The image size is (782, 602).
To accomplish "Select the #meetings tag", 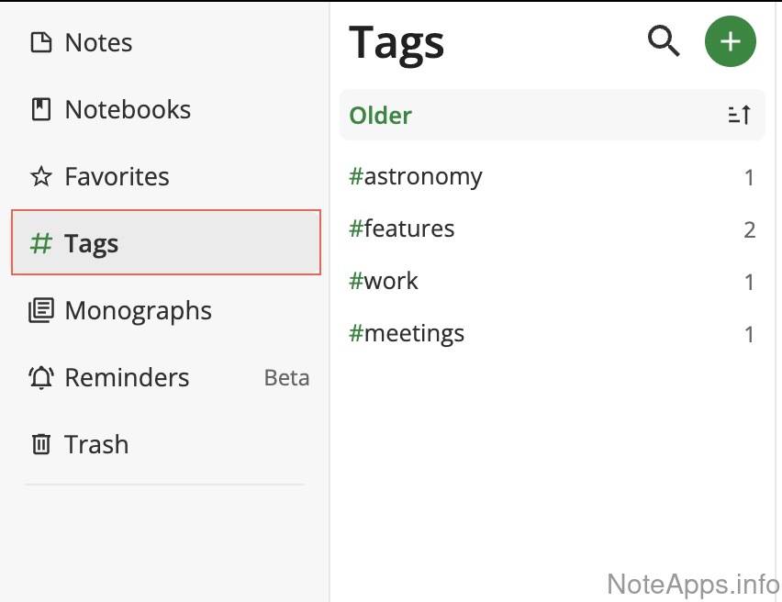I will (x=407, y=333).
